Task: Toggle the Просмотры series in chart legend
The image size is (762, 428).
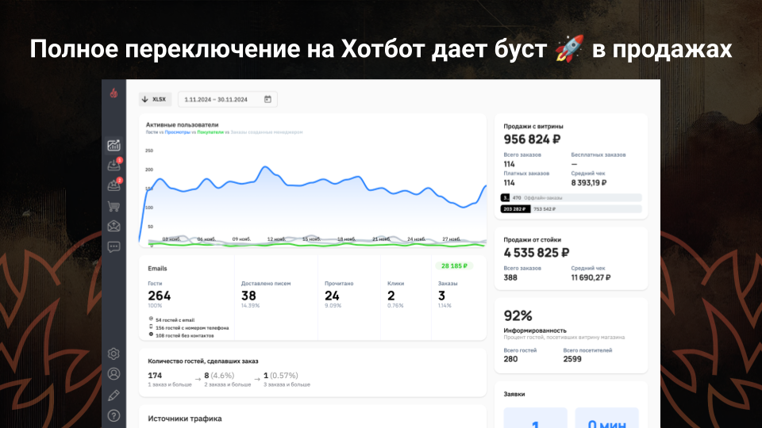Action: pos(177,132)
